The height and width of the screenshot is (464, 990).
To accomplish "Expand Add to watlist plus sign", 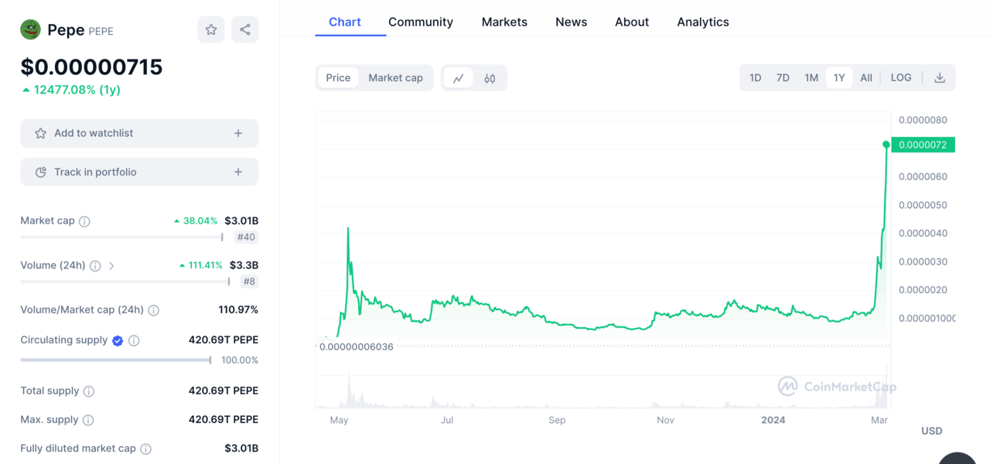I will tap(238, 134).
